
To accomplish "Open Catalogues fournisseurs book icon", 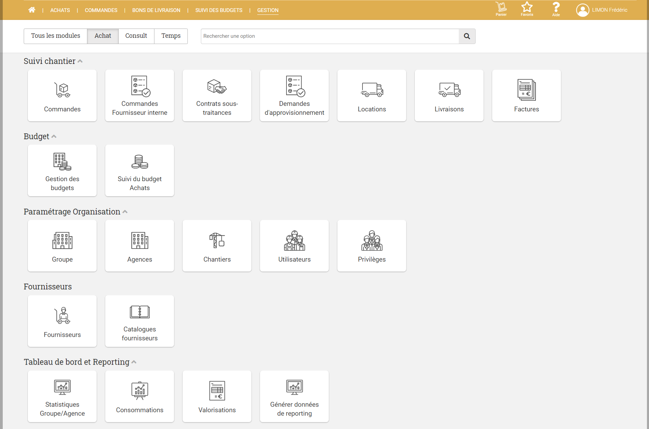I will point(140,312).
